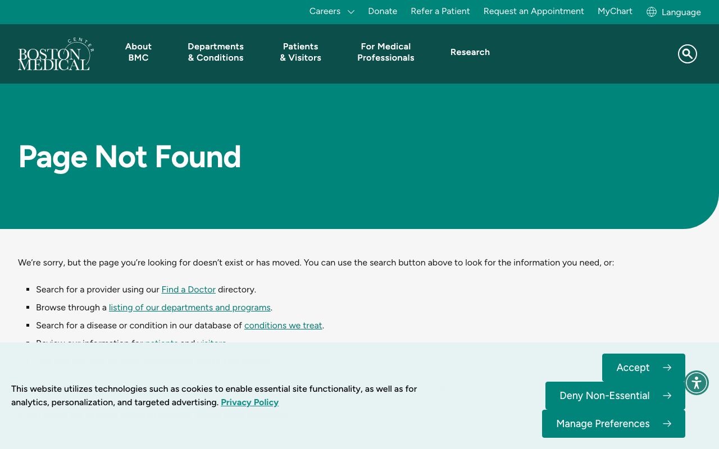This screenshot has width=719, height=449.
Task: Click the arrow on Accept button
Action: tap(667, 368)
